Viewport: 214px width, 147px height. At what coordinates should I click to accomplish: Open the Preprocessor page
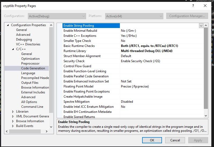coord(30,63)
